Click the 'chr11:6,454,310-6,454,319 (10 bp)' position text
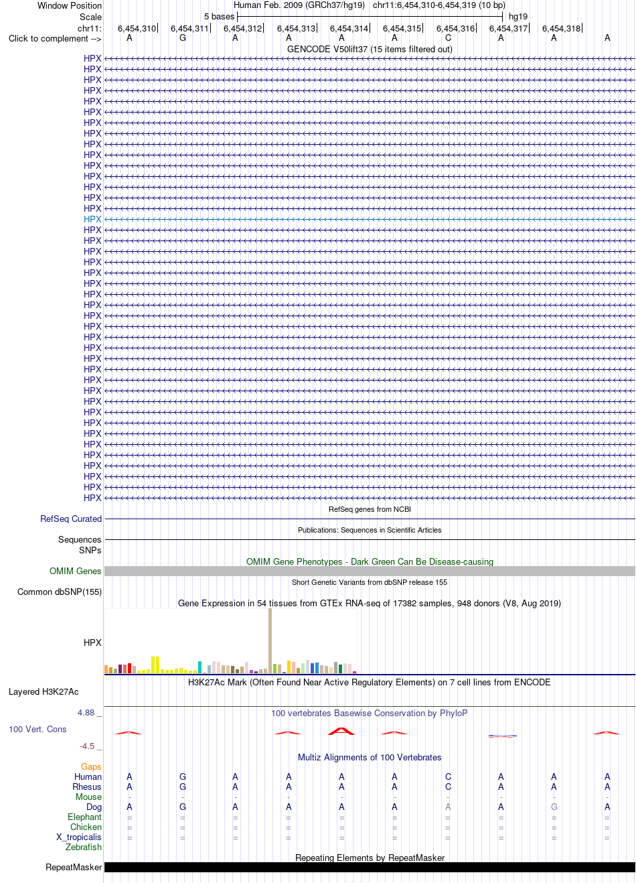This screenshot has height=883, width=636. tap(439, 5)
